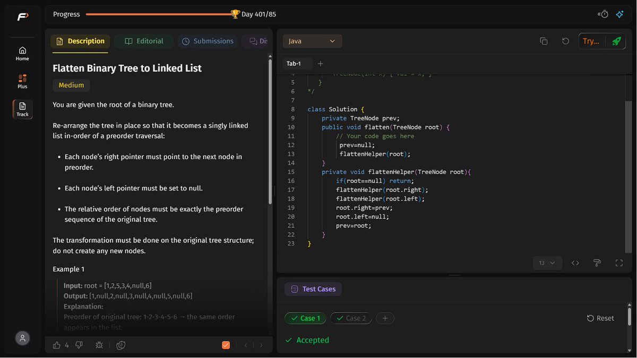Image resolution: width=637 pixels, height=358 pixels.
Task: Click the Try button
Action: coord(591,41)
